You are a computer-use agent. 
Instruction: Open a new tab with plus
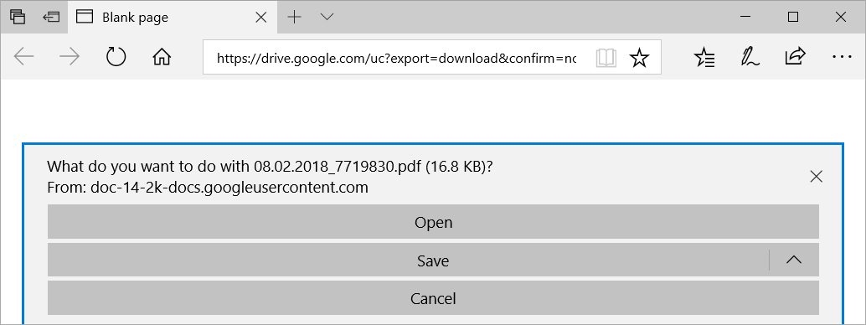[x=295, y=17]
